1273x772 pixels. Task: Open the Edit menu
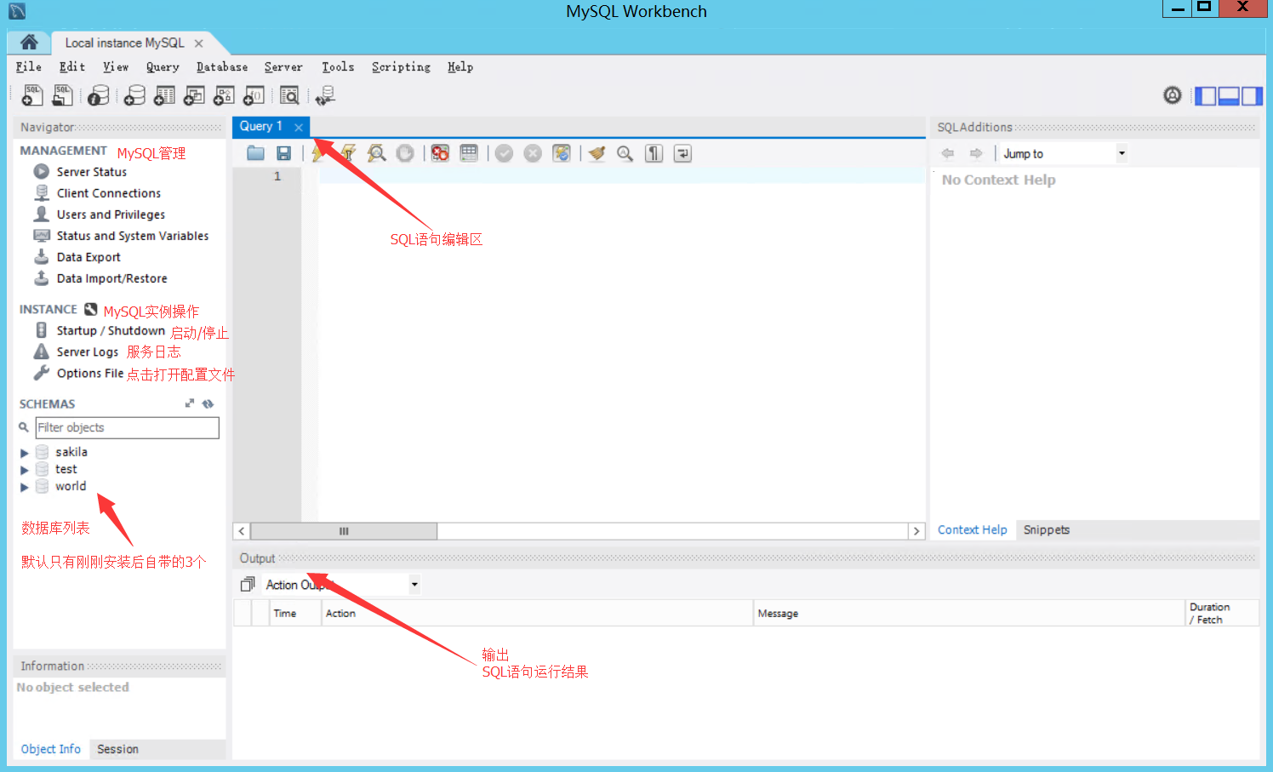[x=71, y=66]
